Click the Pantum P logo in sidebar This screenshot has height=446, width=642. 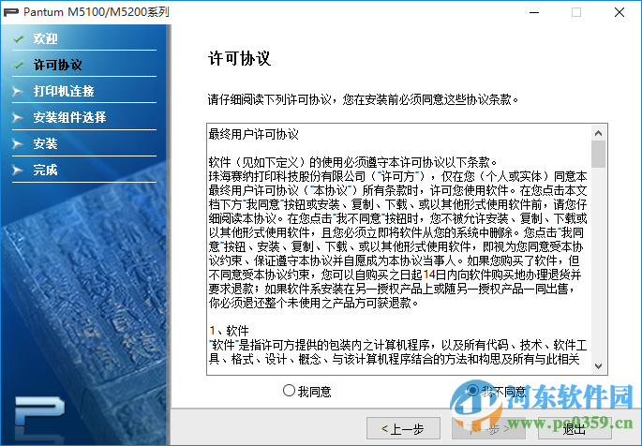click(39, 412)
